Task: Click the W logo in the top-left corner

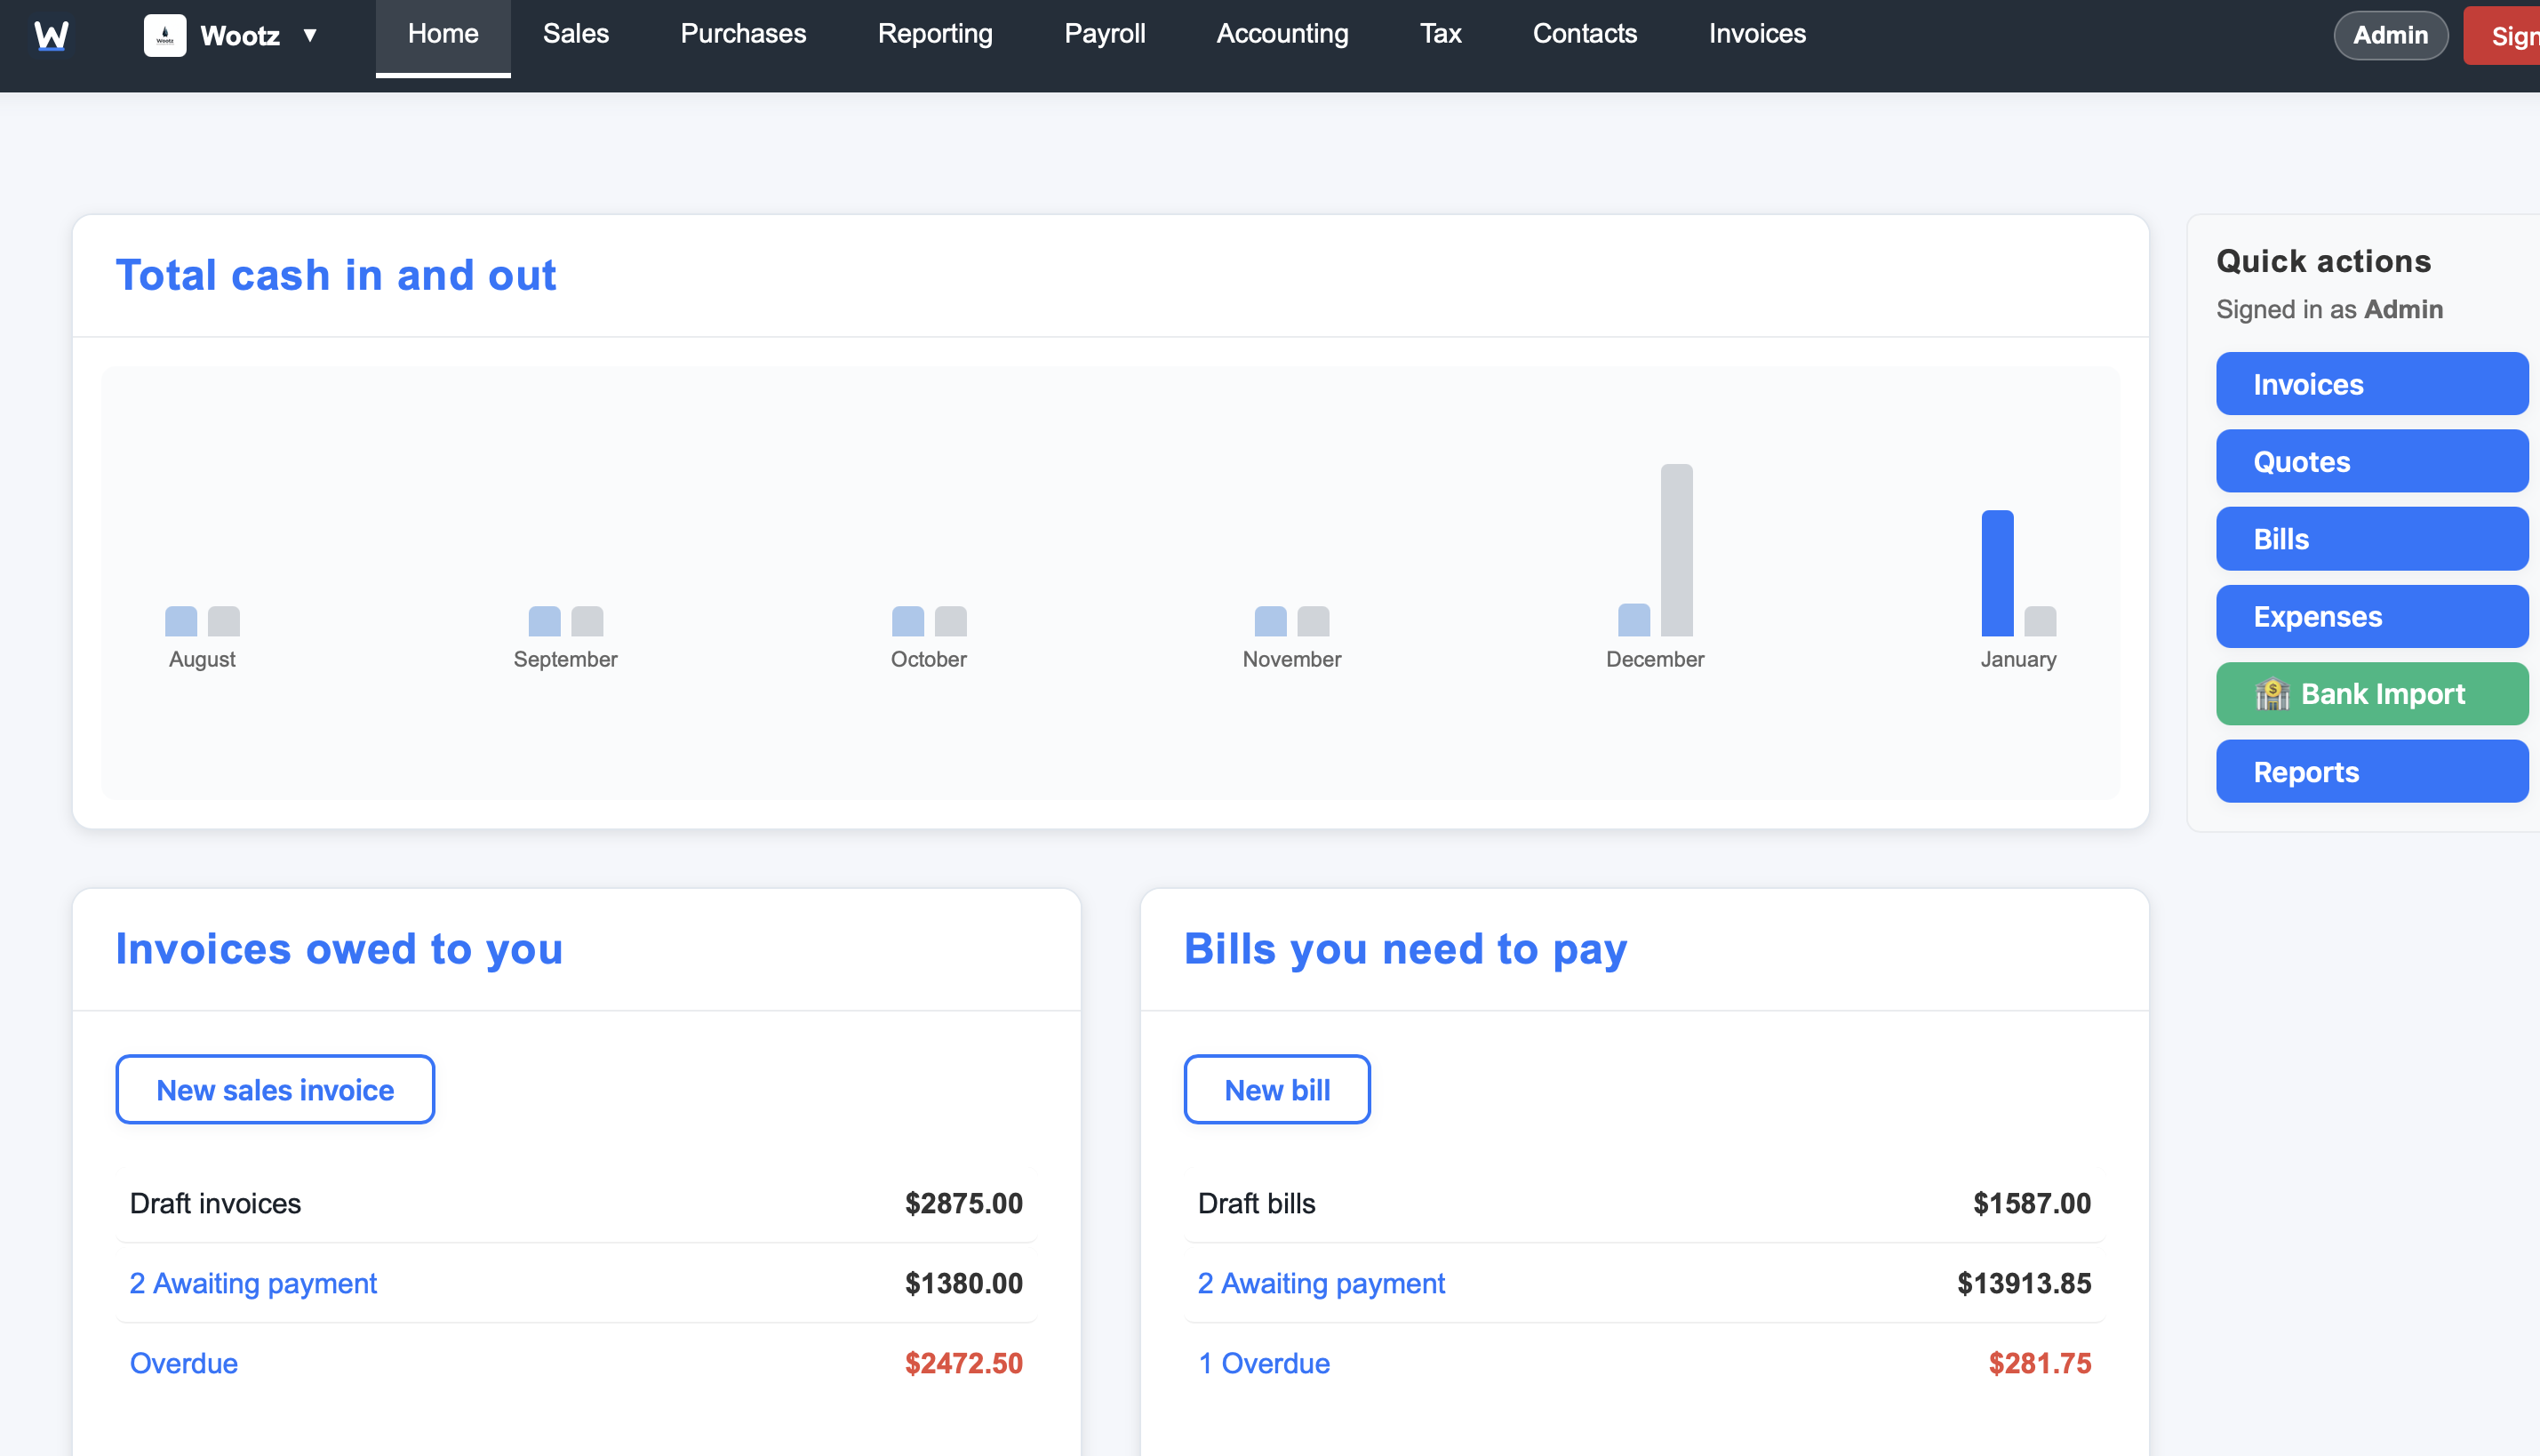Action: tap(51, 34)
